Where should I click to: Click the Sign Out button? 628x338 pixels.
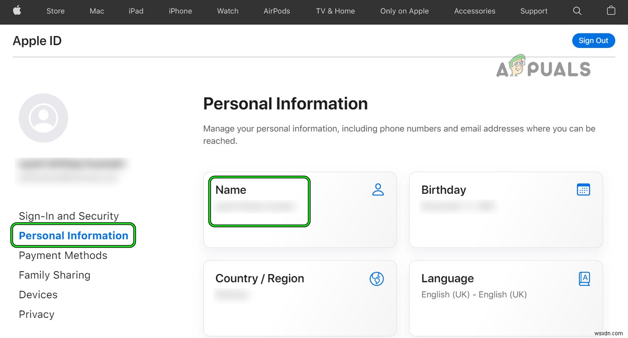tap(593, 40)
